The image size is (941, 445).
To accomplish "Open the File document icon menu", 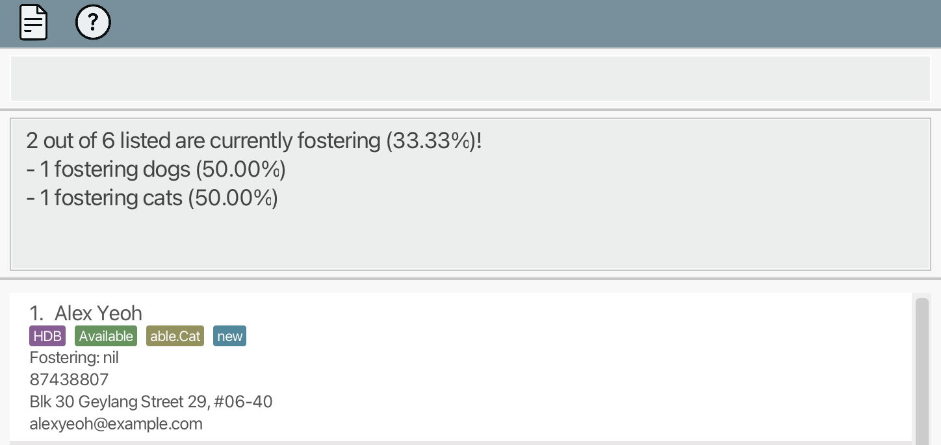I will pyautogui.click(x=33, y=23).
